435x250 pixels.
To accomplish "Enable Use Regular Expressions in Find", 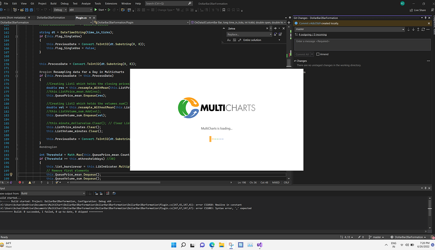I will tap(240, 40).
